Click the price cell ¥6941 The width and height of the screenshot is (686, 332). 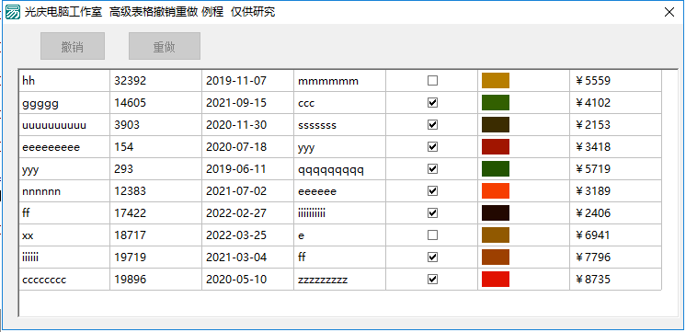pyautogui.click(x=615, y=235)
